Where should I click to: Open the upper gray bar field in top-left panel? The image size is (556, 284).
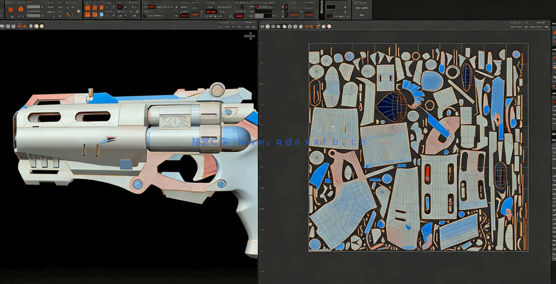pyautogui.click(x=34, y=7)
